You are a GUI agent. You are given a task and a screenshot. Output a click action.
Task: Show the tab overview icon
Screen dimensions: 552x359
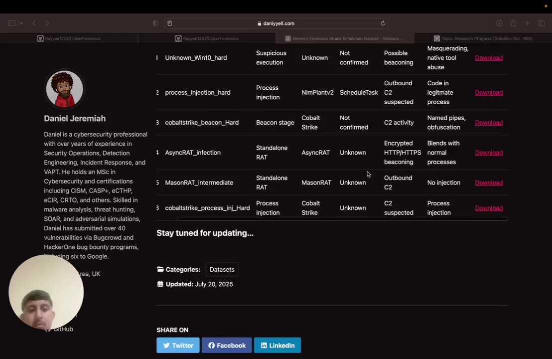pyautogui.click(x=542, y=23)
